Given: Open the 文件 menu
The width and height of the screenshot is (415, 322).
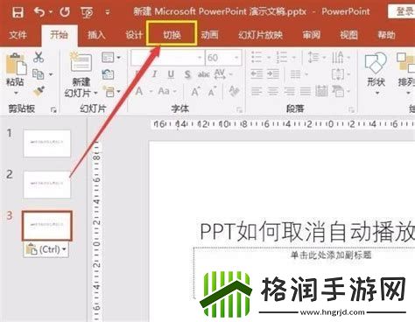Looking at the screenshot, I should click(x=18, y=35).
